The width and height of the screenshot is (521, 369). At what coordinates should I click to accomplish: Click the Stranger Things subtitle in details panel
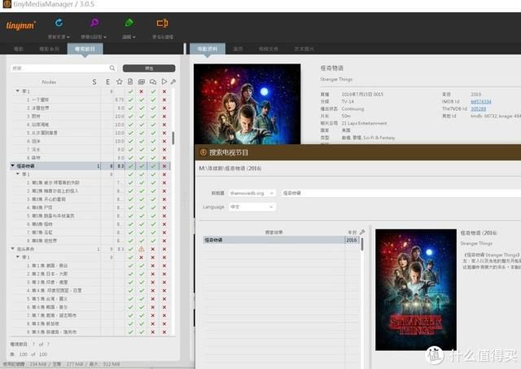pyautogui.click(x=336, y=79)
